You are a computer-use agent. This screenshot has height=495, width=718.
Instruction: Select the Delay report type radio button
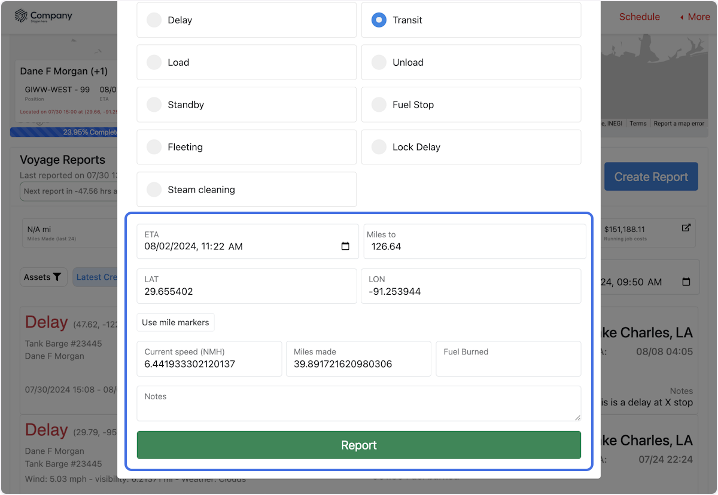tap(154, 20)
